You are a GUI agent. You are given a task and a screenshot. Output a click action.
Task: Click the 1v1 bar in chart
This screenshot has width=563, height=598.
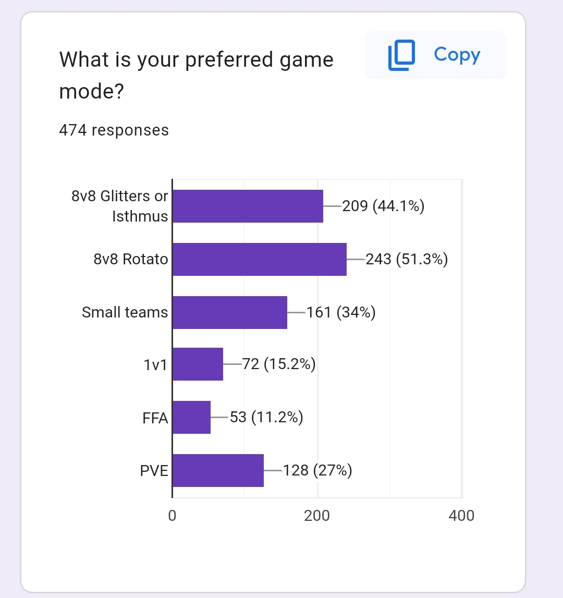(x=198, y=364)
